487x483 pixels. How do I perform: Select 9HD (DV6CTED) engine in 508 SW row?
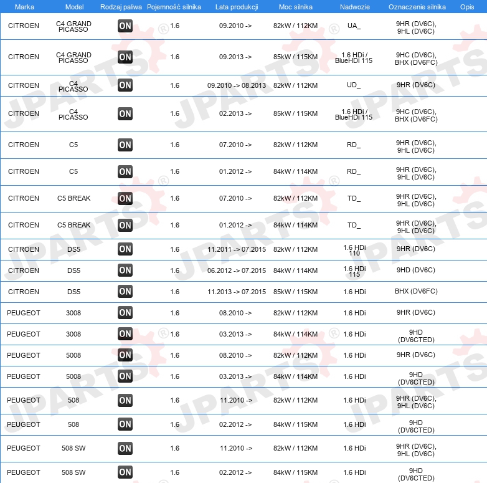pyautogui.click(x=416, y=474)
